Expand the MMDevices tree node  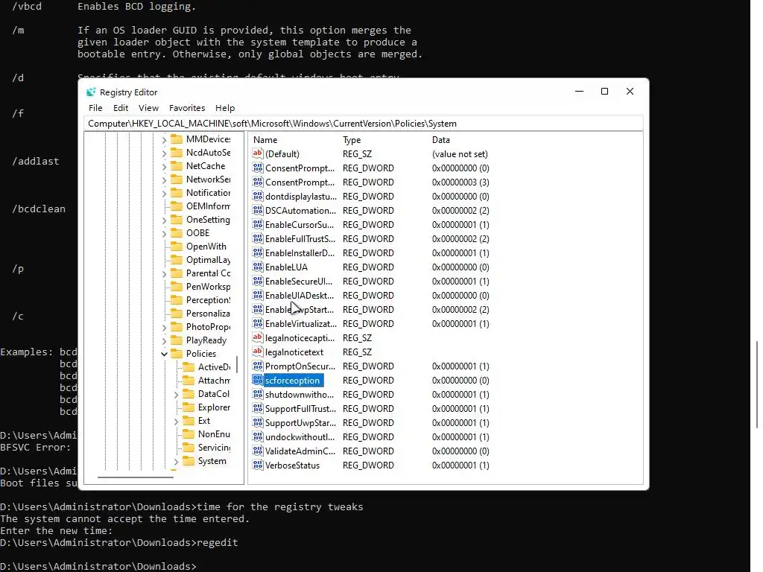[x=164, y=139]
